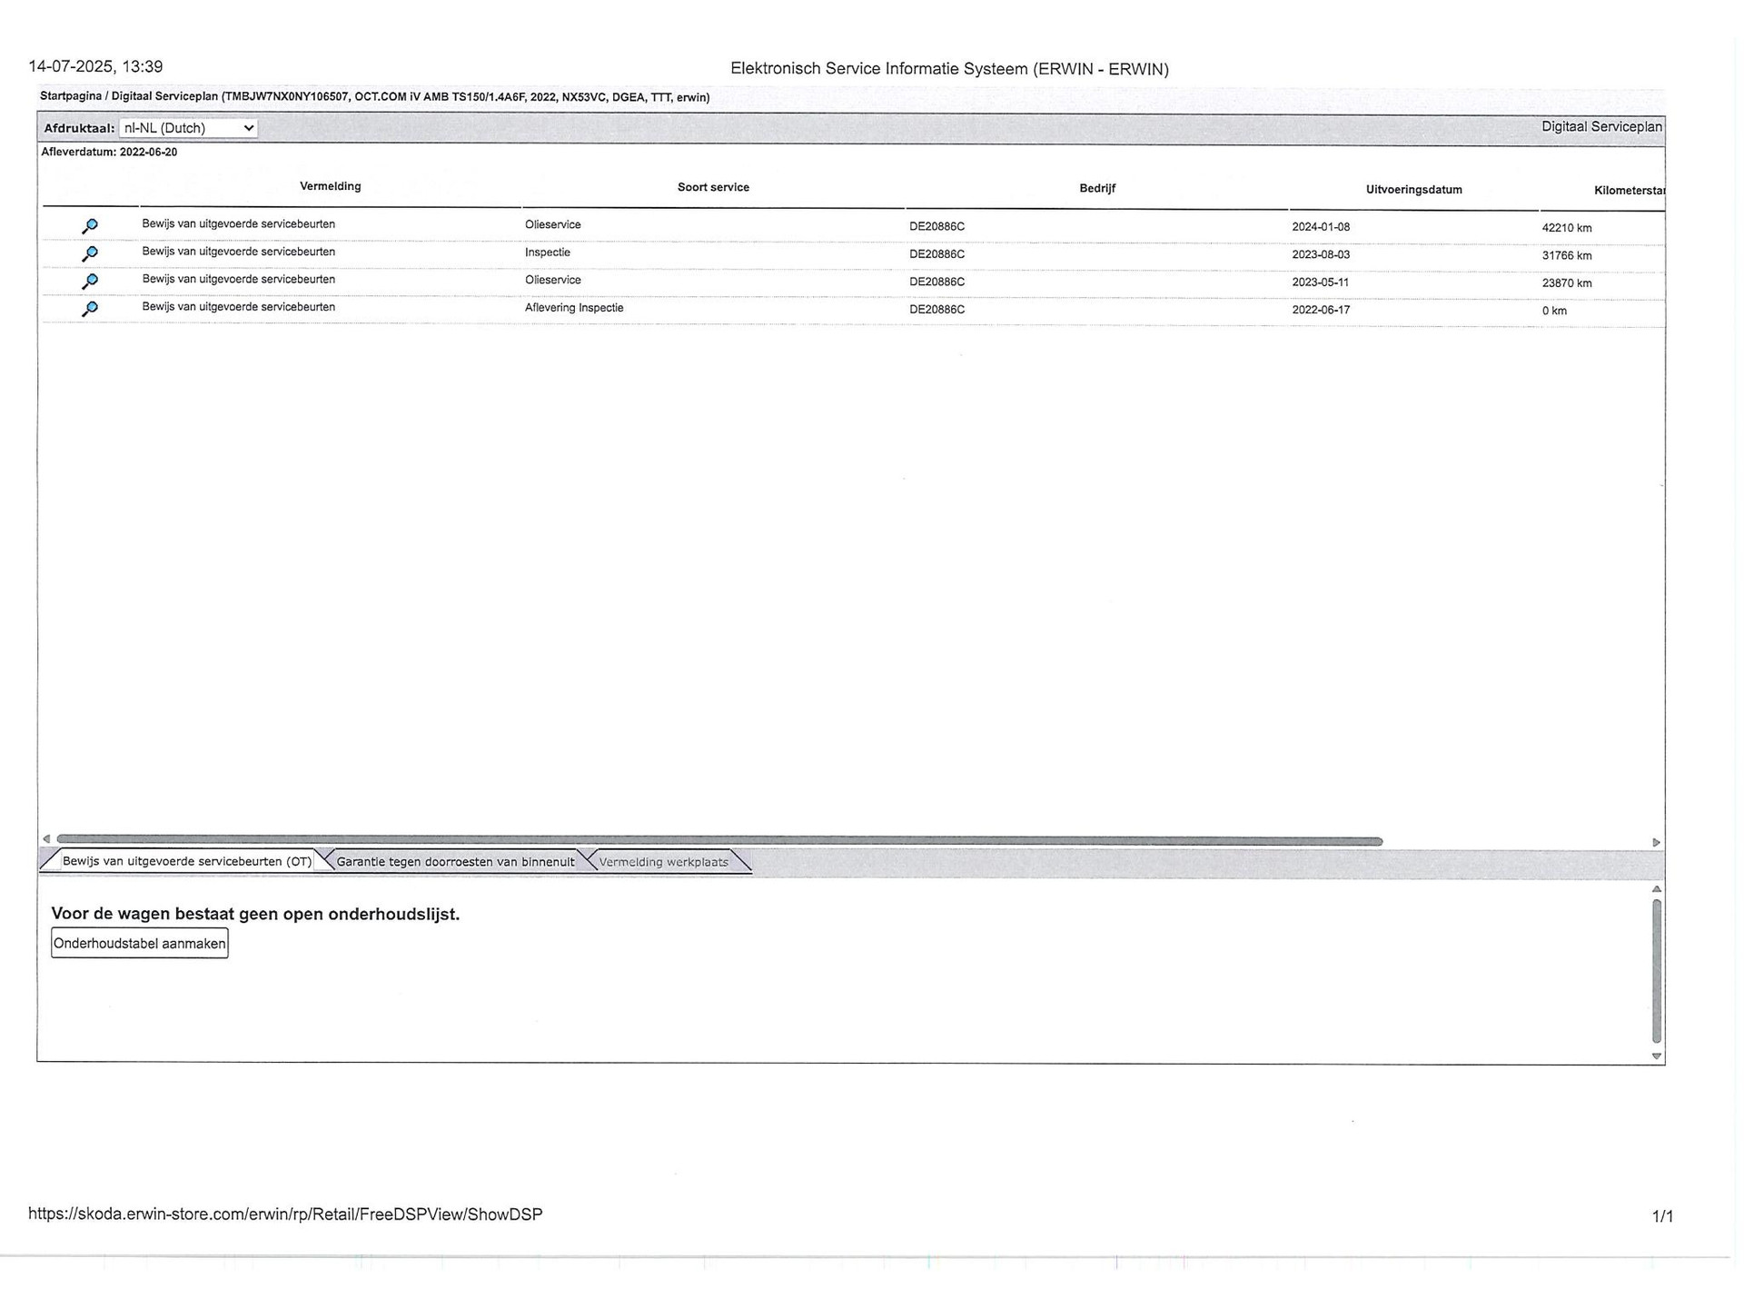1744x1308 pixels.
Task: Open the Vermelding werkplaats tab
Action: (x=663, y=861)
